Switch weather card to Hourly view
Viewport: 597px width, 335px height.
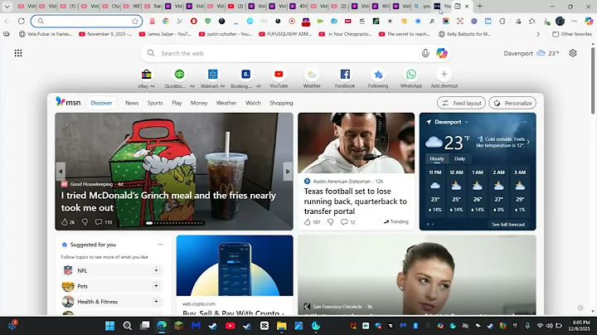pyautogui.click(x=437, y=158)
